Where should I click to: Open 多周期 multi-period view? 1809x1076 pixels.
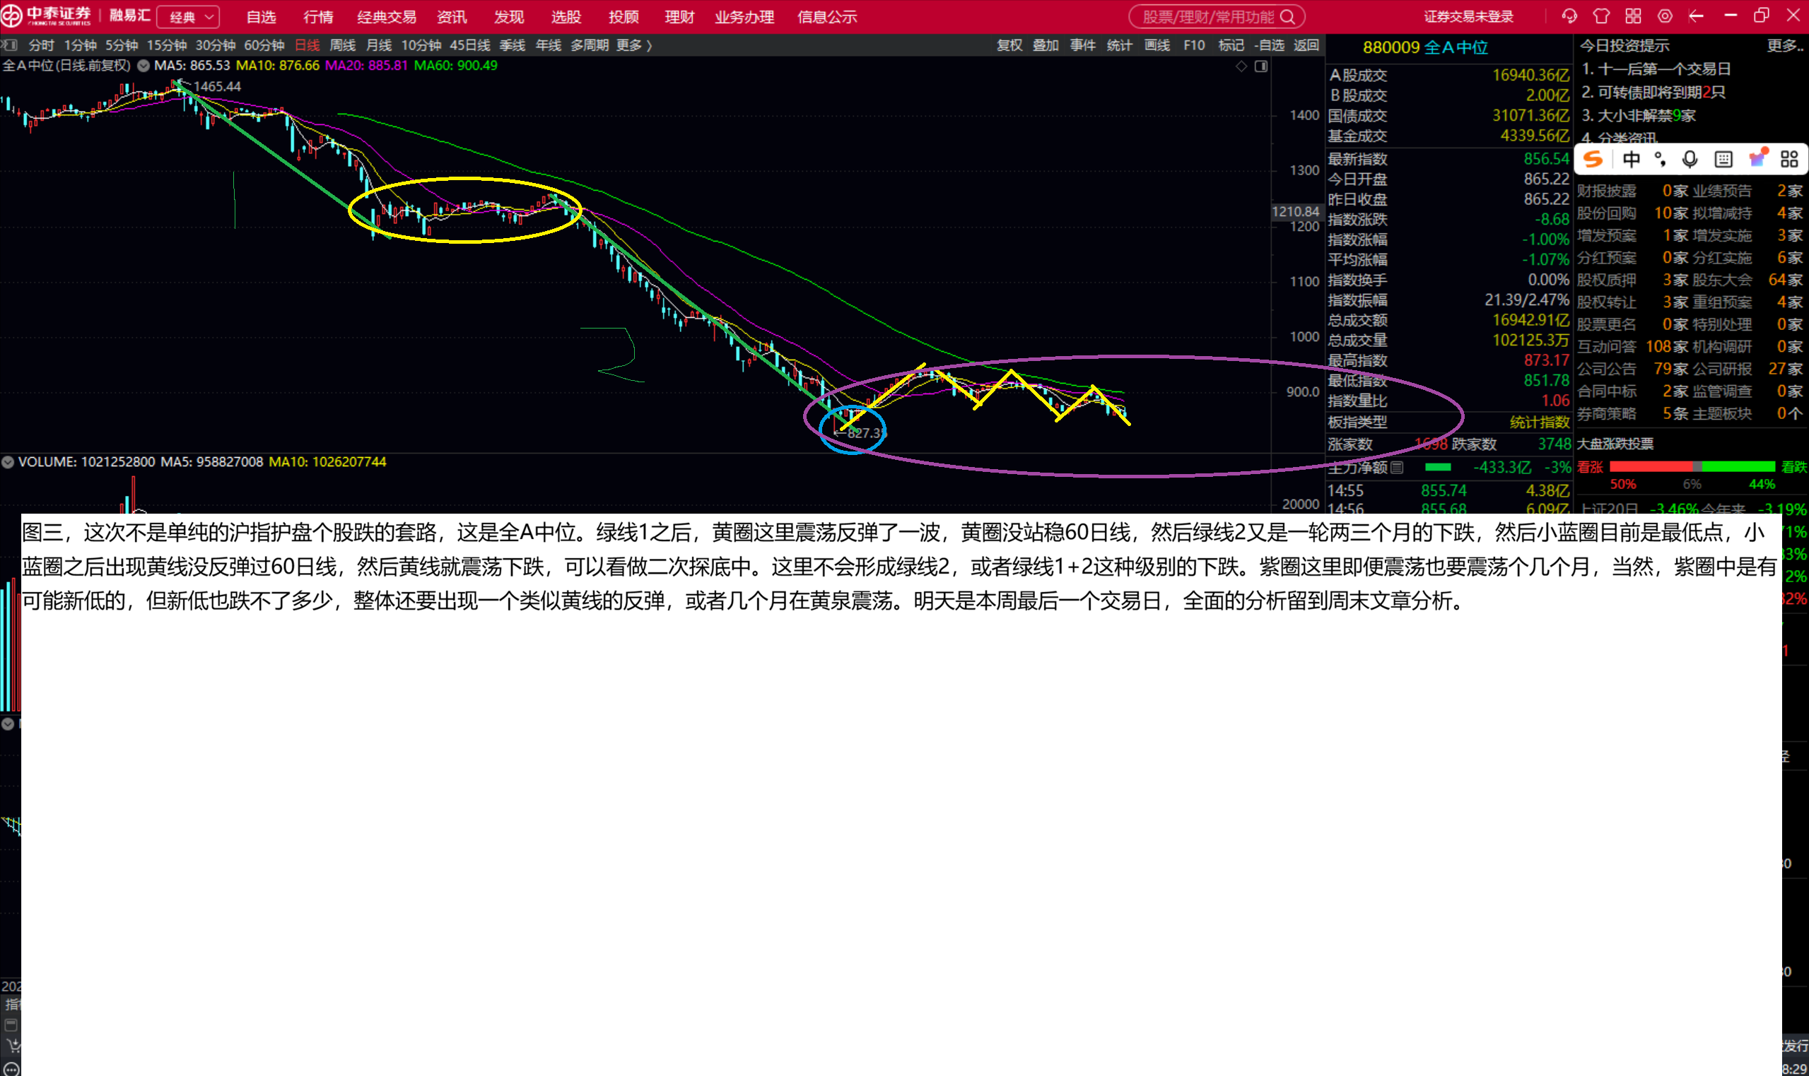pos(589,46)
